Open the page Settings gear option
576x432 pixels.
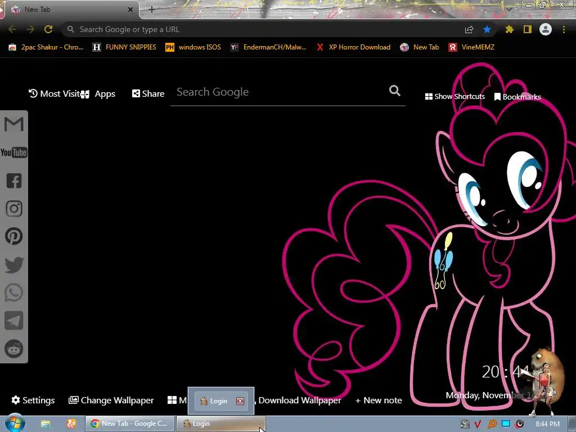[33, 400]
